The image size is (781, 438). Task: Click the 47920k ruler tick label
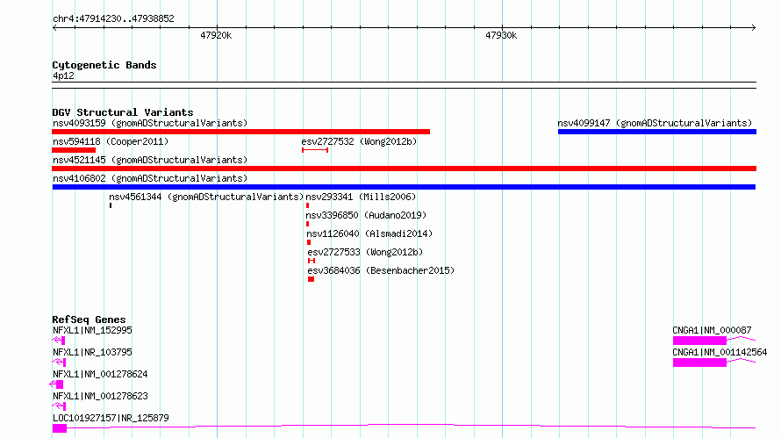[x=216, y=35]
